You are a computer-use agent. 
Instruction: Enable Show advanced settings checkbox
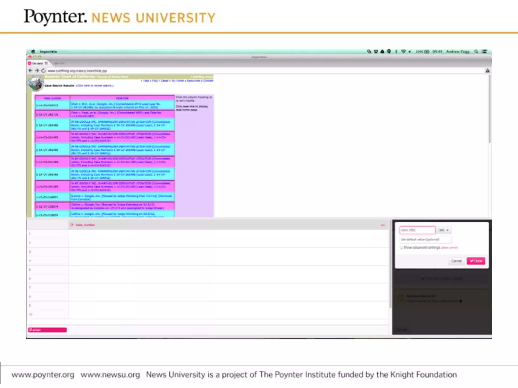[x=401, y=248]
